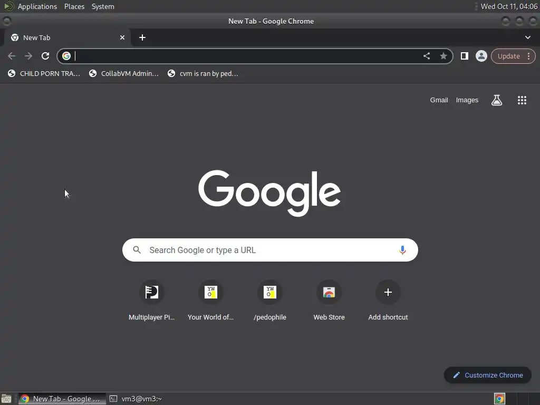Switch to New Tab - Google Chrome taskbar item
The height and width of the screenshot is (405, 540).
click(x=62, y=399)
